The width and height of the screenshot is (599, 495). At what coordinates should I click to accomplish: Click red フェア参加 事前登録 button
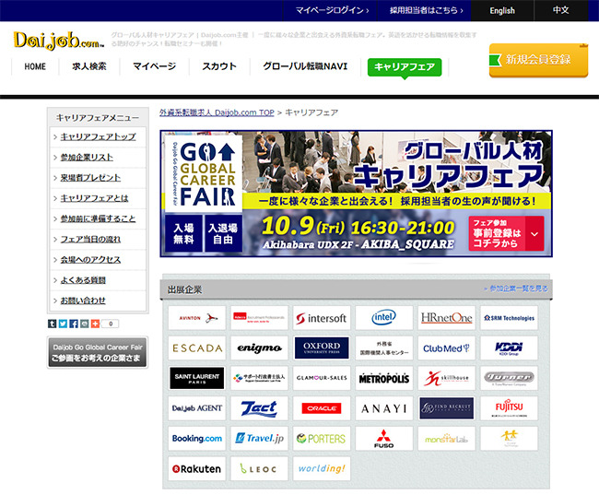point(506,233)
